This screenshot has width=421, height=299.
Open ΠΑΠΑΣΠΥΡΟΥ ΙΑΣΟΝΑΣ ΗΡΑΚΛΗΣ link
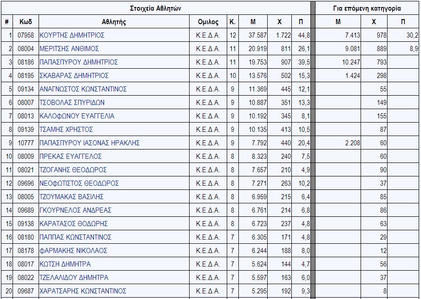coord(90,143)
